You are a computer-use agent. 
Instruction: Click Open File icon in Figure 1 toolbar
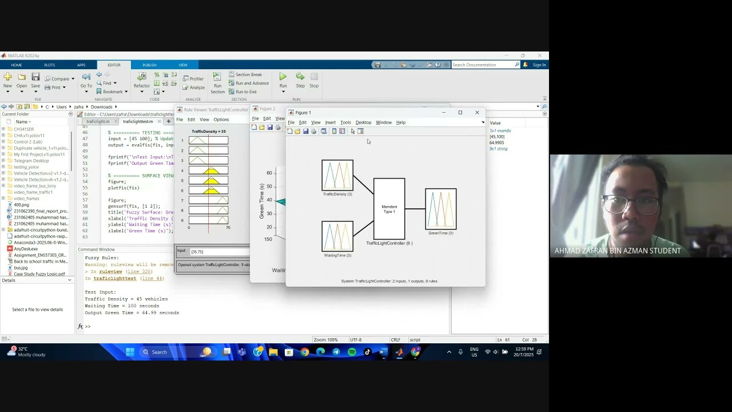(x=297, y=132)
